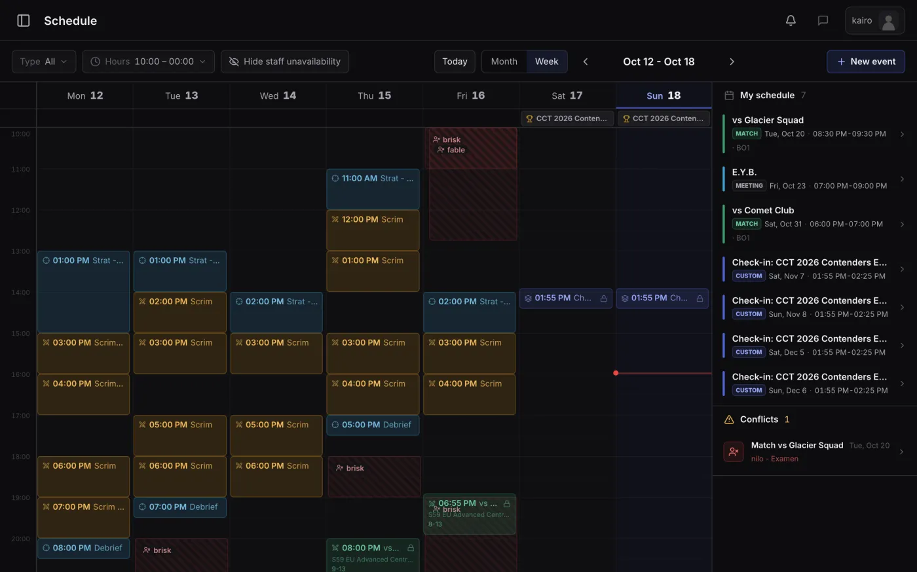Click the kairo user avatar
This screenshot has height=572, width=917.
pos(888,21)
